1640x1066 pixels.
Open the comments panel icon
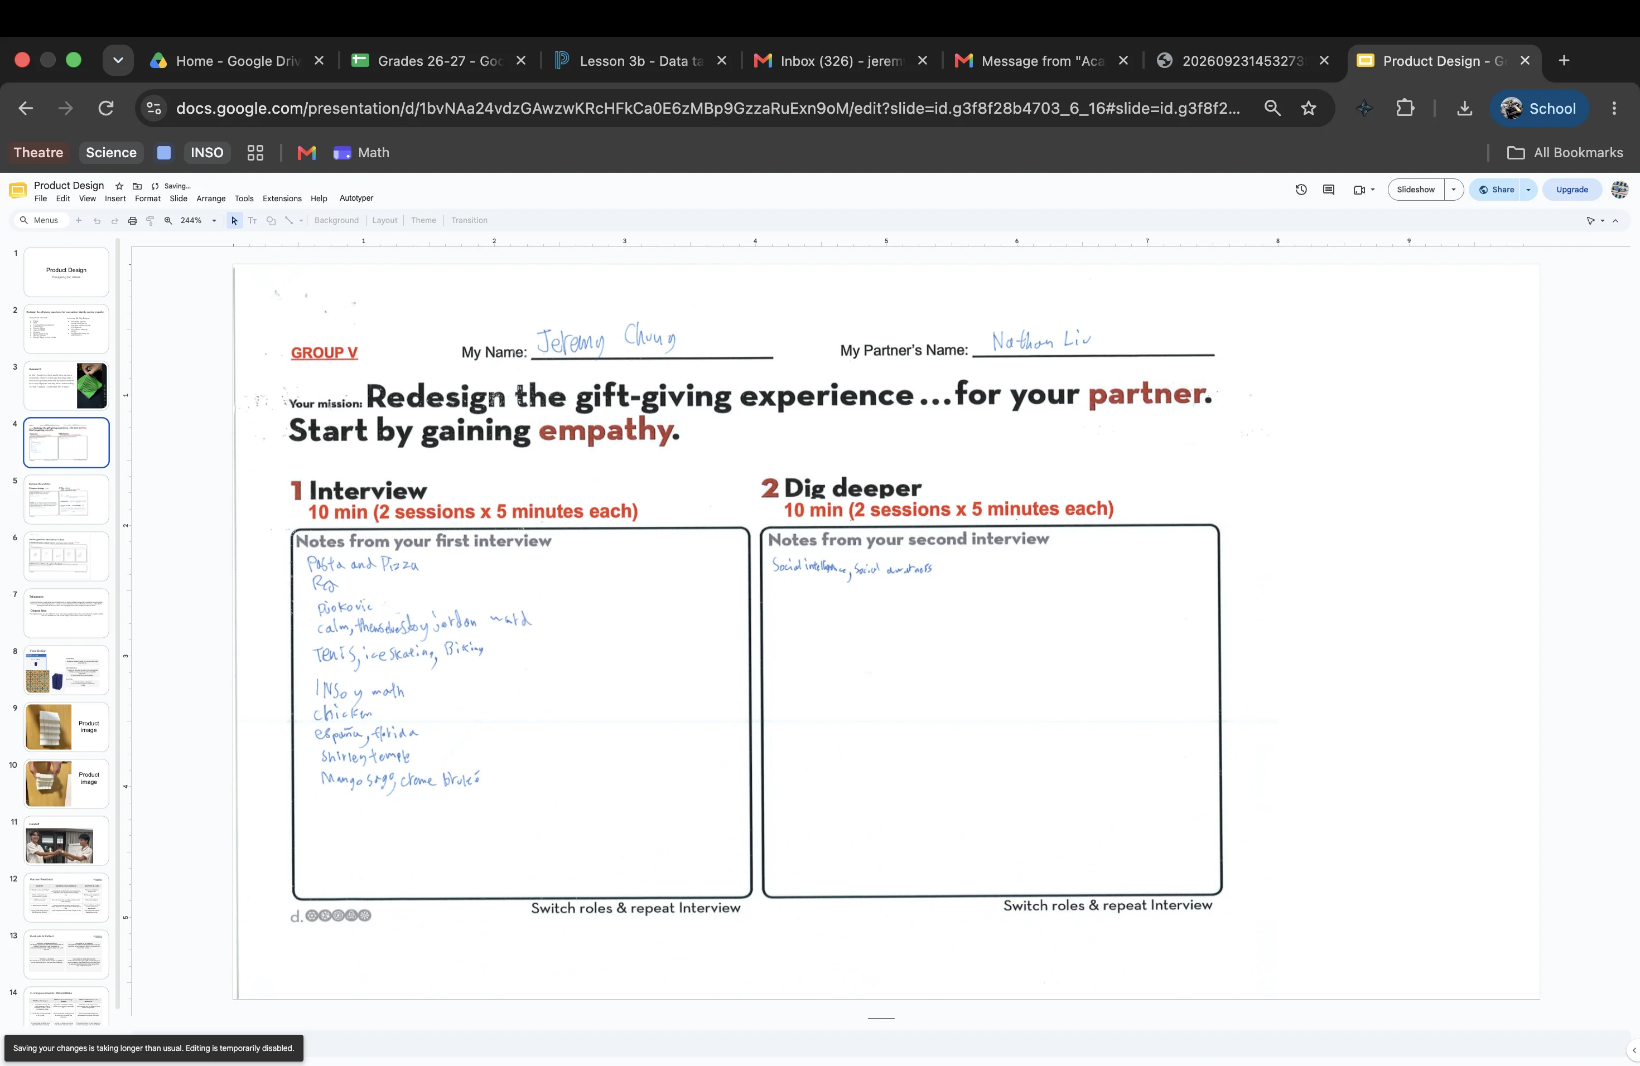(1329, 190)
